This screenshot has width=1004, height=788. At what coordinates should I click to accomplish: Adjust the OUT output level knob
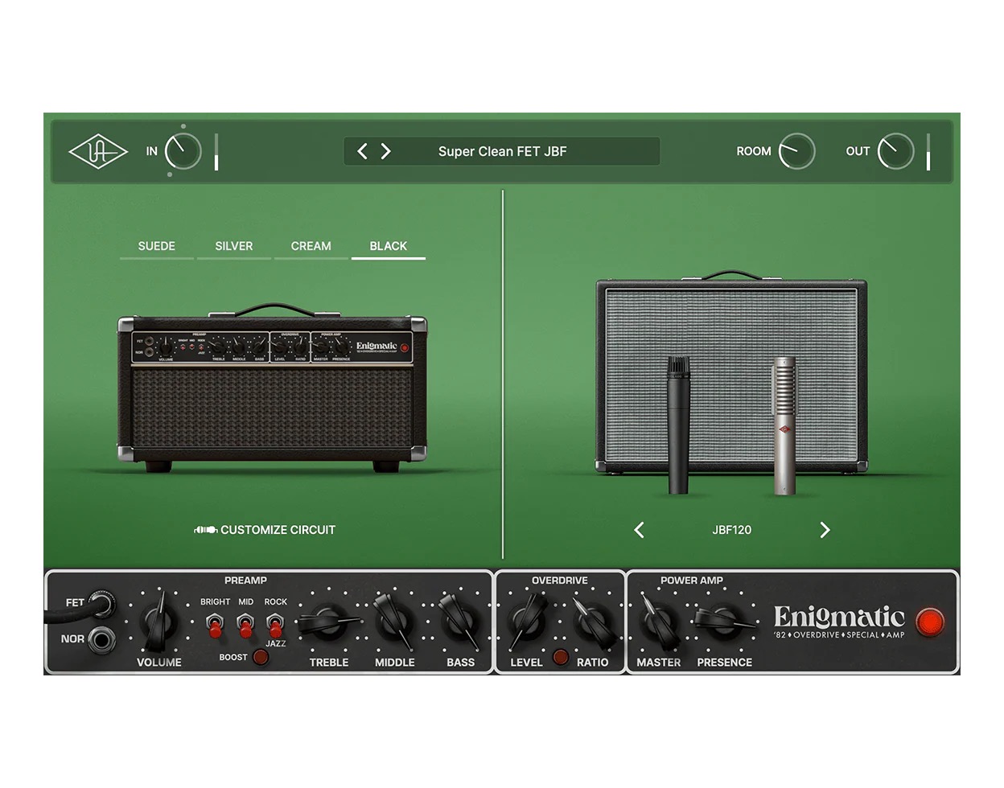coord(895,151)
